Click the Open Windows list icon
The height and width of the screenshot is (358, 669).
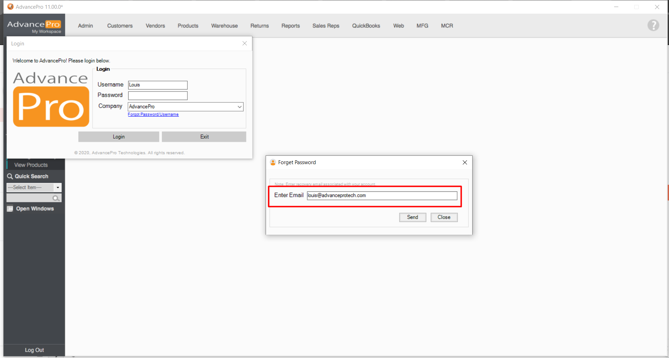click(10, 209)
